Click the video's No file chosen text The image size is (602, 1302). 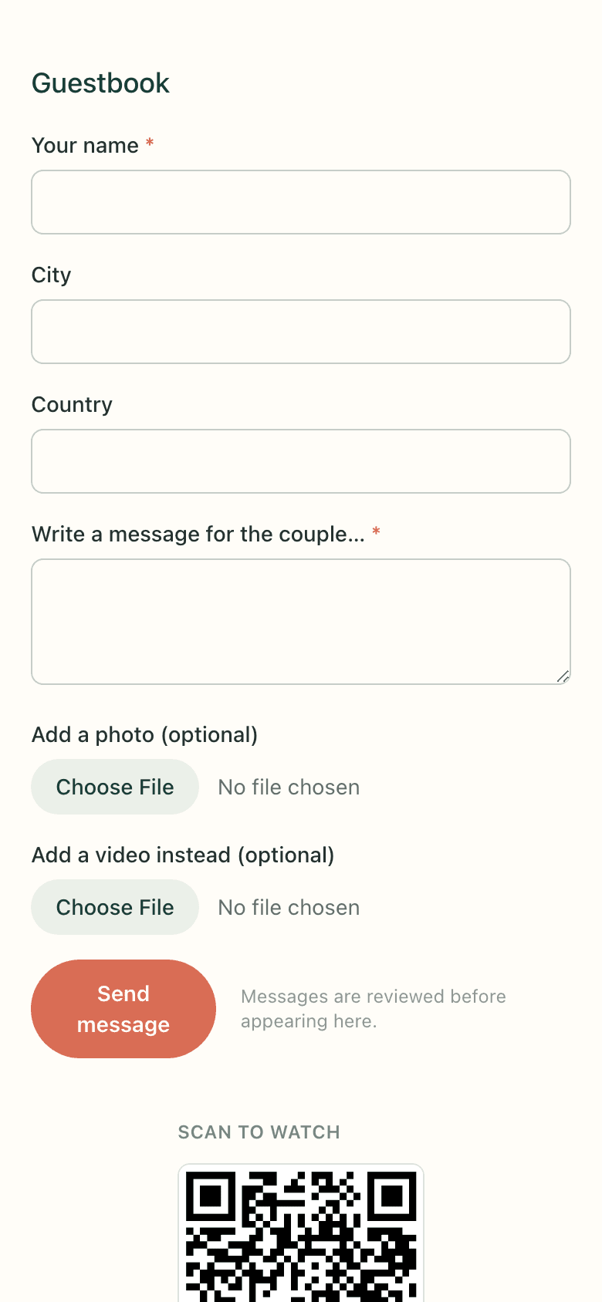[x=289, y=907]
